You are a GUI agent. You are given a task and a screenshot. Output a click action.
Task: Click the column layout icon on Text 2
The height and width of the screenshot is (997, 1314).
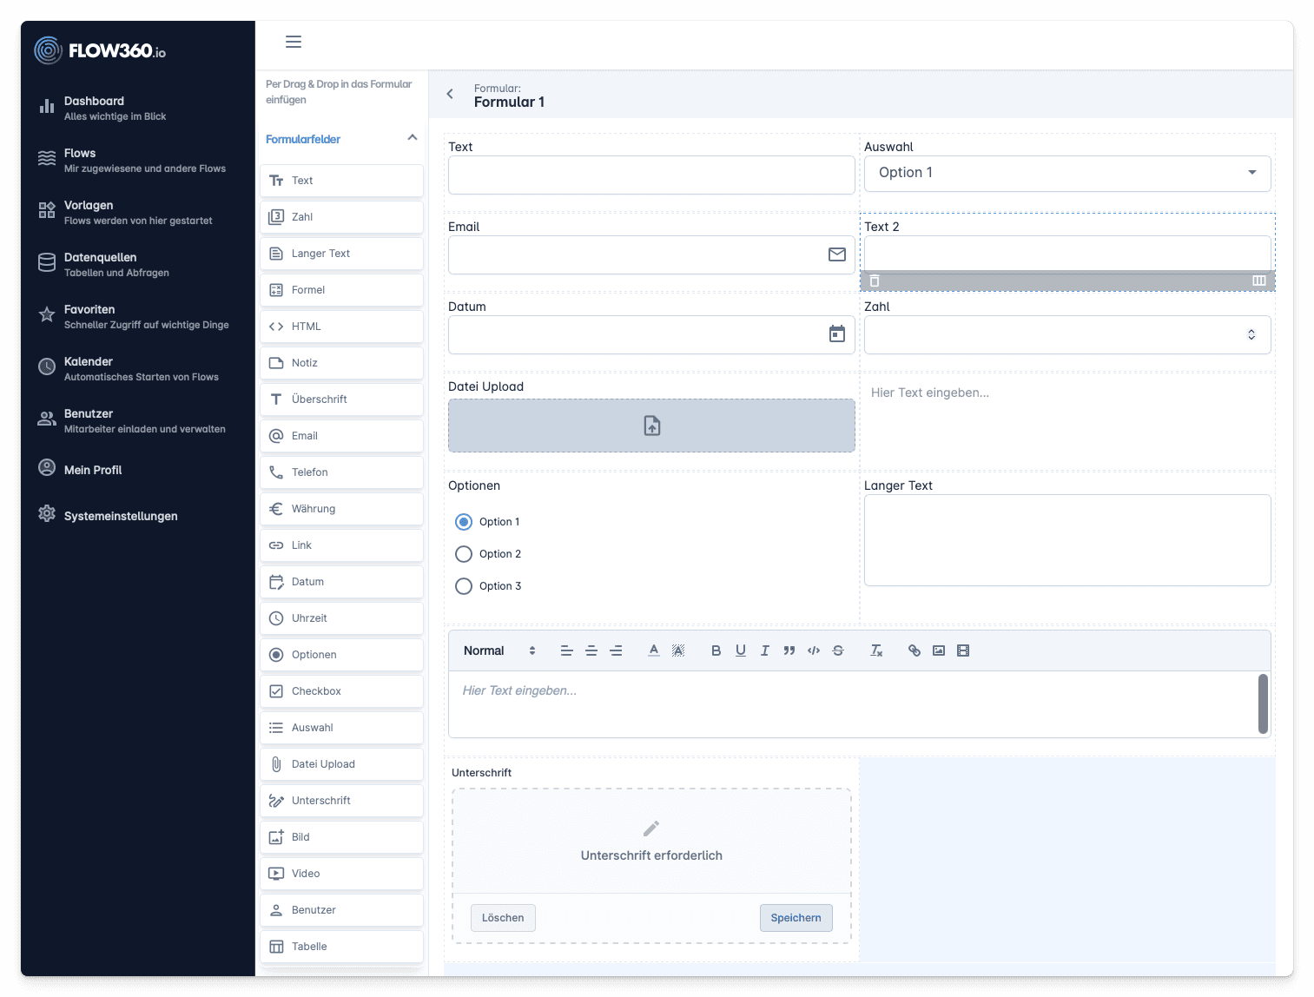1258,281
